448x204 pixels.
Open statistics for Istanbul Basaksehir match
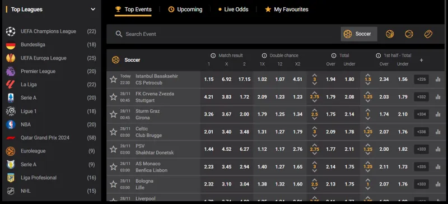(x=438, y=79)
